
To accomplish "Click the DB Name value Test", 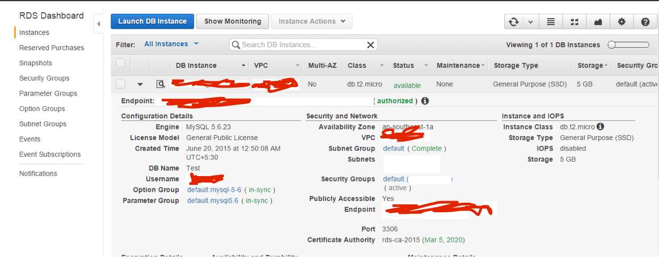I will tap(193, 168).
